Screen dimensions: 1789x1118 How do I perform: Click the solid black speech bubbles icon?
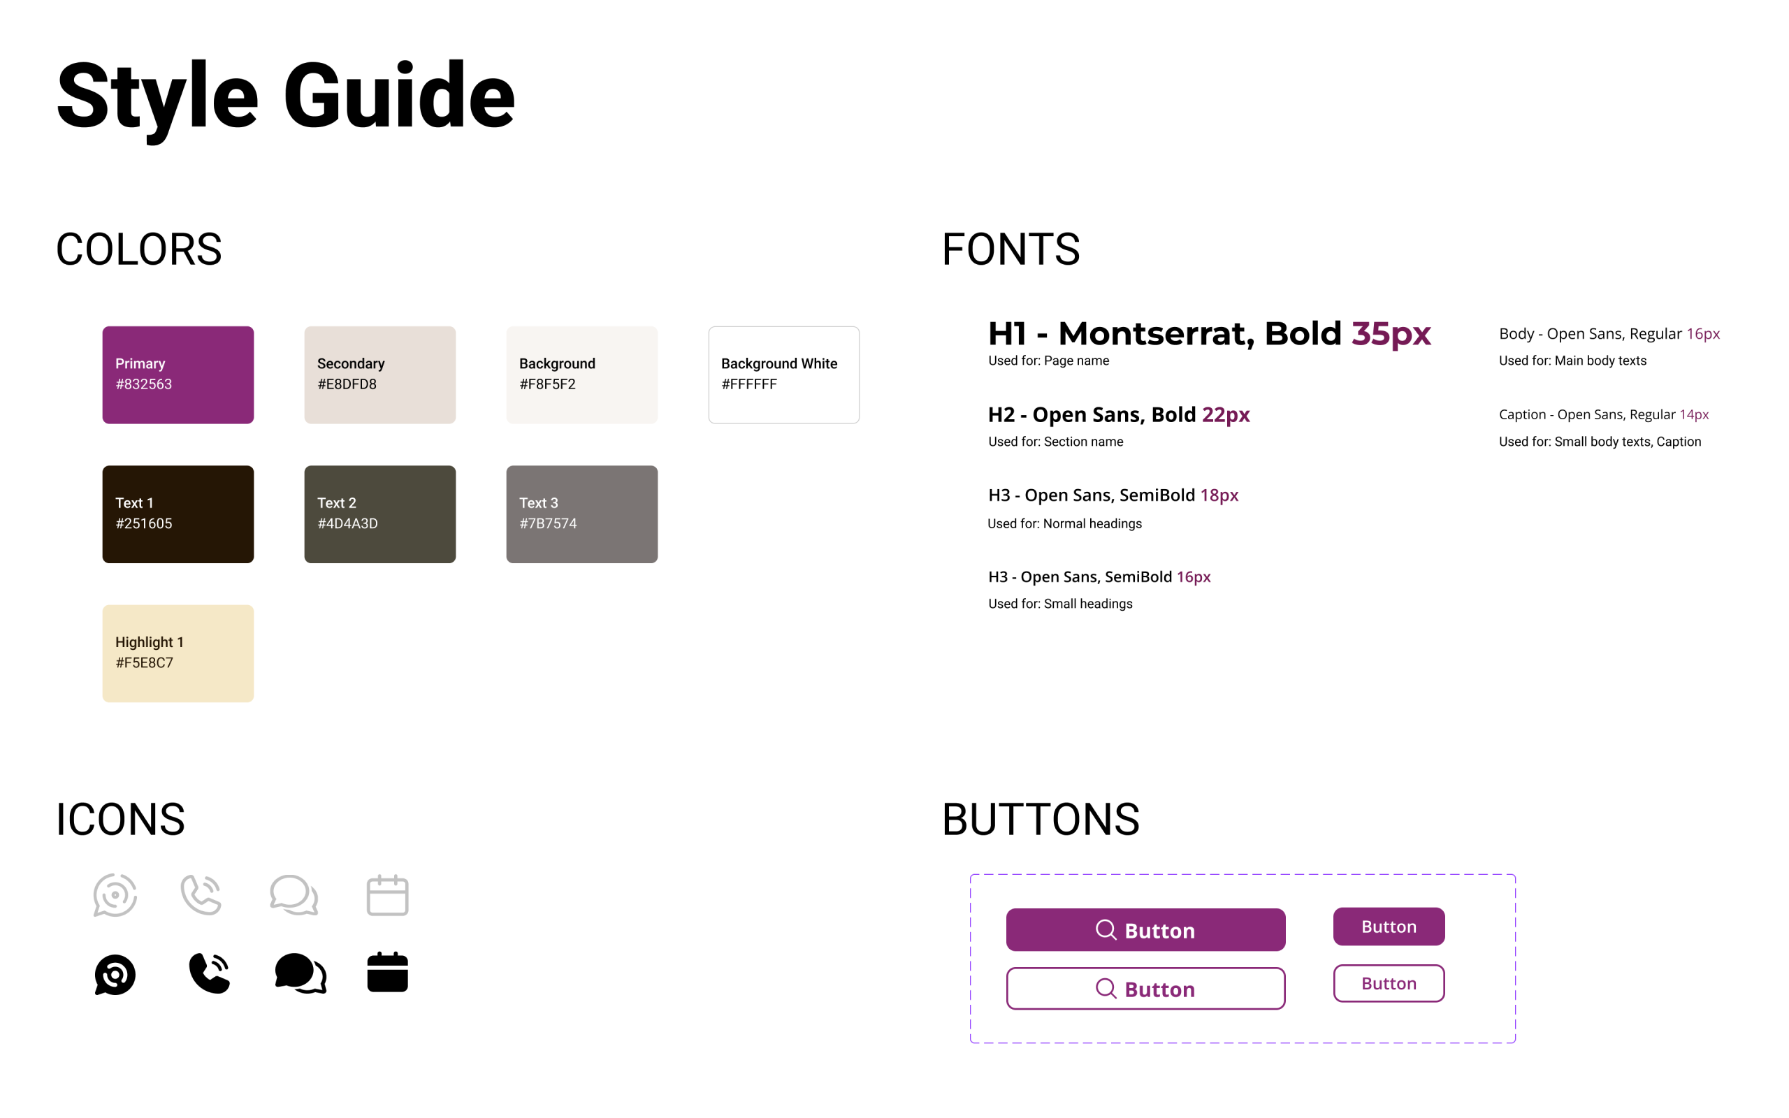click(x=300, y=973)
